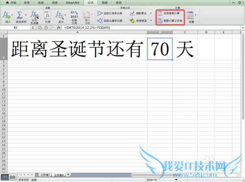Click the Show (显示) formulas magnifier icon
This screenshot has height=182, width=245.
coord(59,15)
